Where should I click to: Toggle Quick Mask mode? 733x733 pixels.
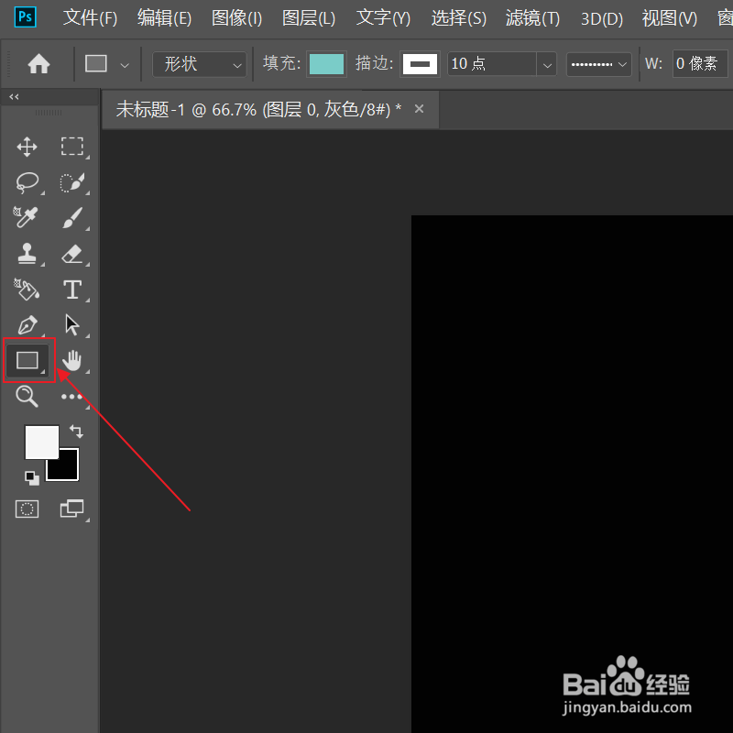pos(27,509)
